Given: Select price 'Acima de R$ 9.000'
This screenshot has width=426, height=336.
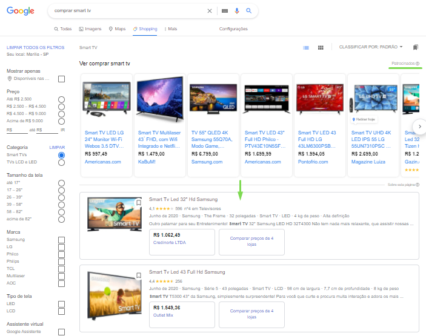Looking at the screenshot, I should click(61, 121).
